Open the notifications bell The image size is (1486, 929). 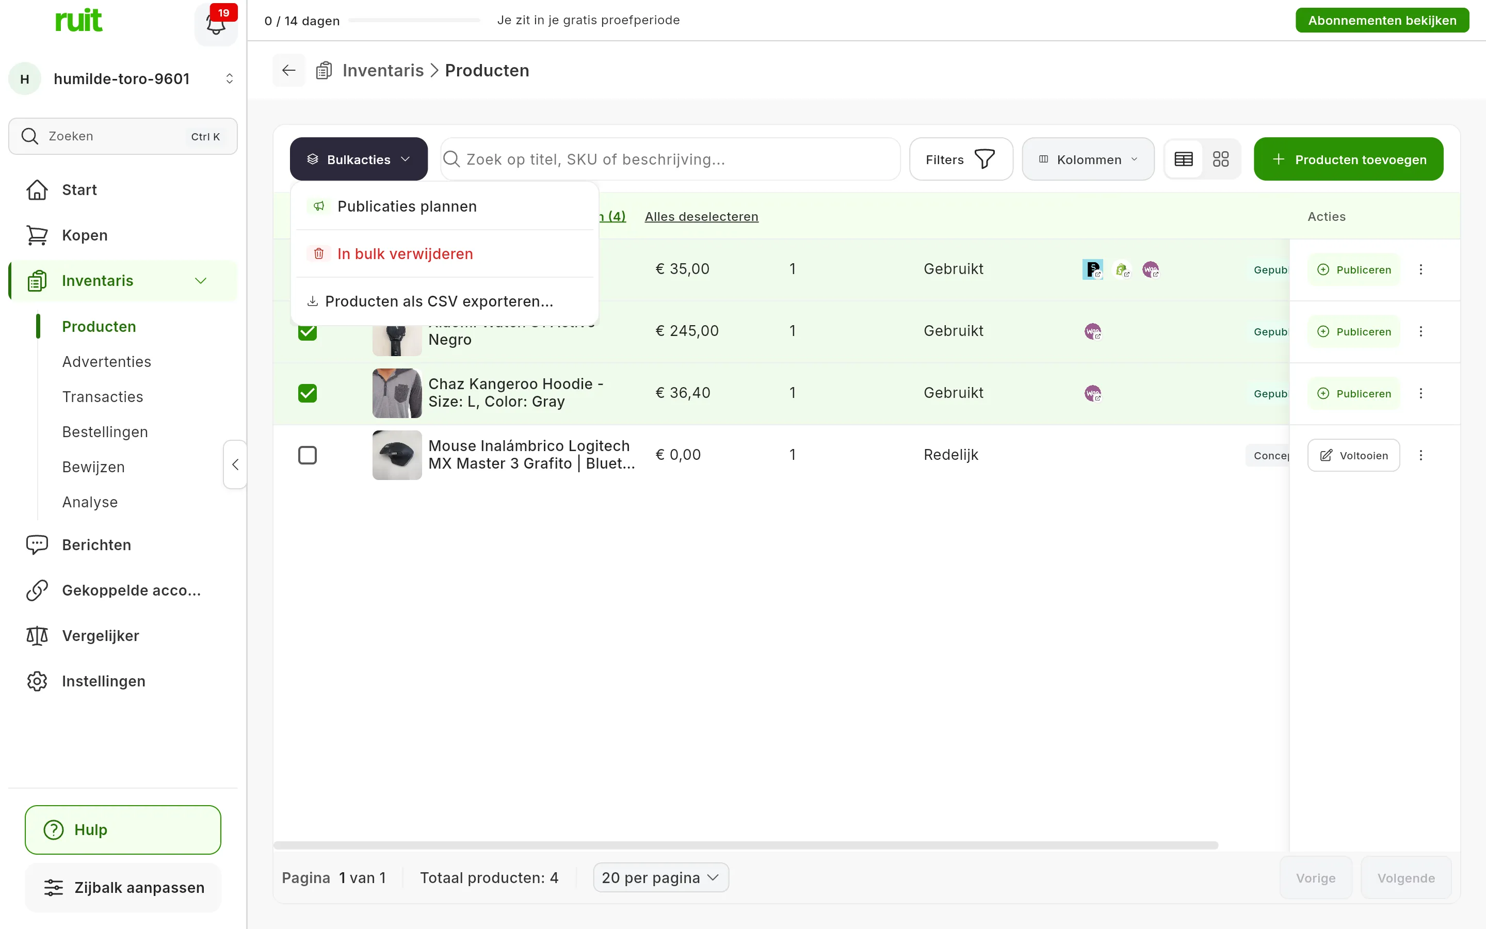tap(216, 25)
